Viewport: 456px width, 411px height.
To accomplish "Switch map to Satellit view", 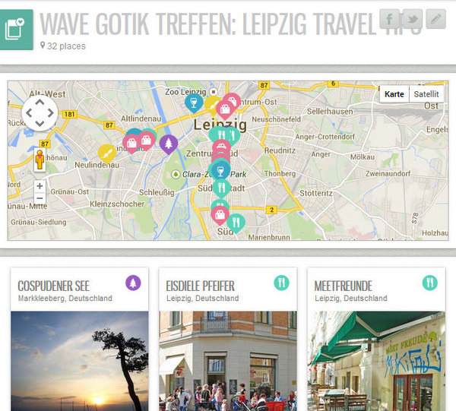I will (426, 94).
